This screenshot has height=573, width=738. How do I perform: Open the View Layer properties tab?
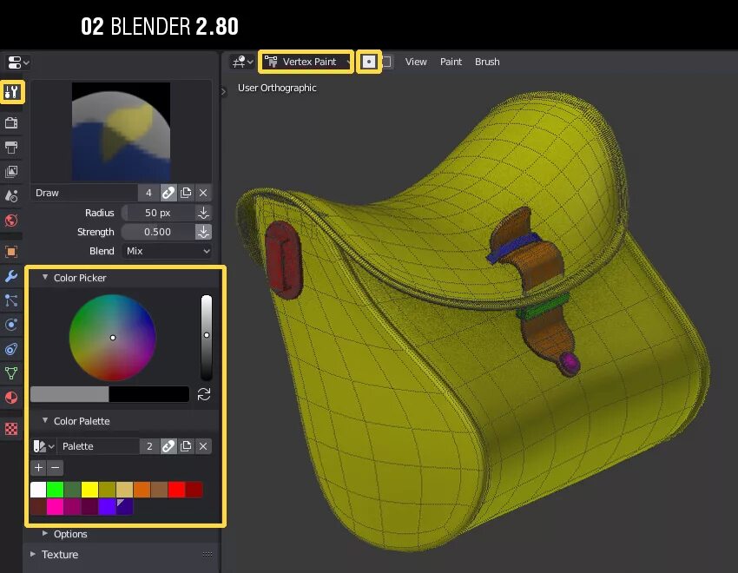[11, 172]
